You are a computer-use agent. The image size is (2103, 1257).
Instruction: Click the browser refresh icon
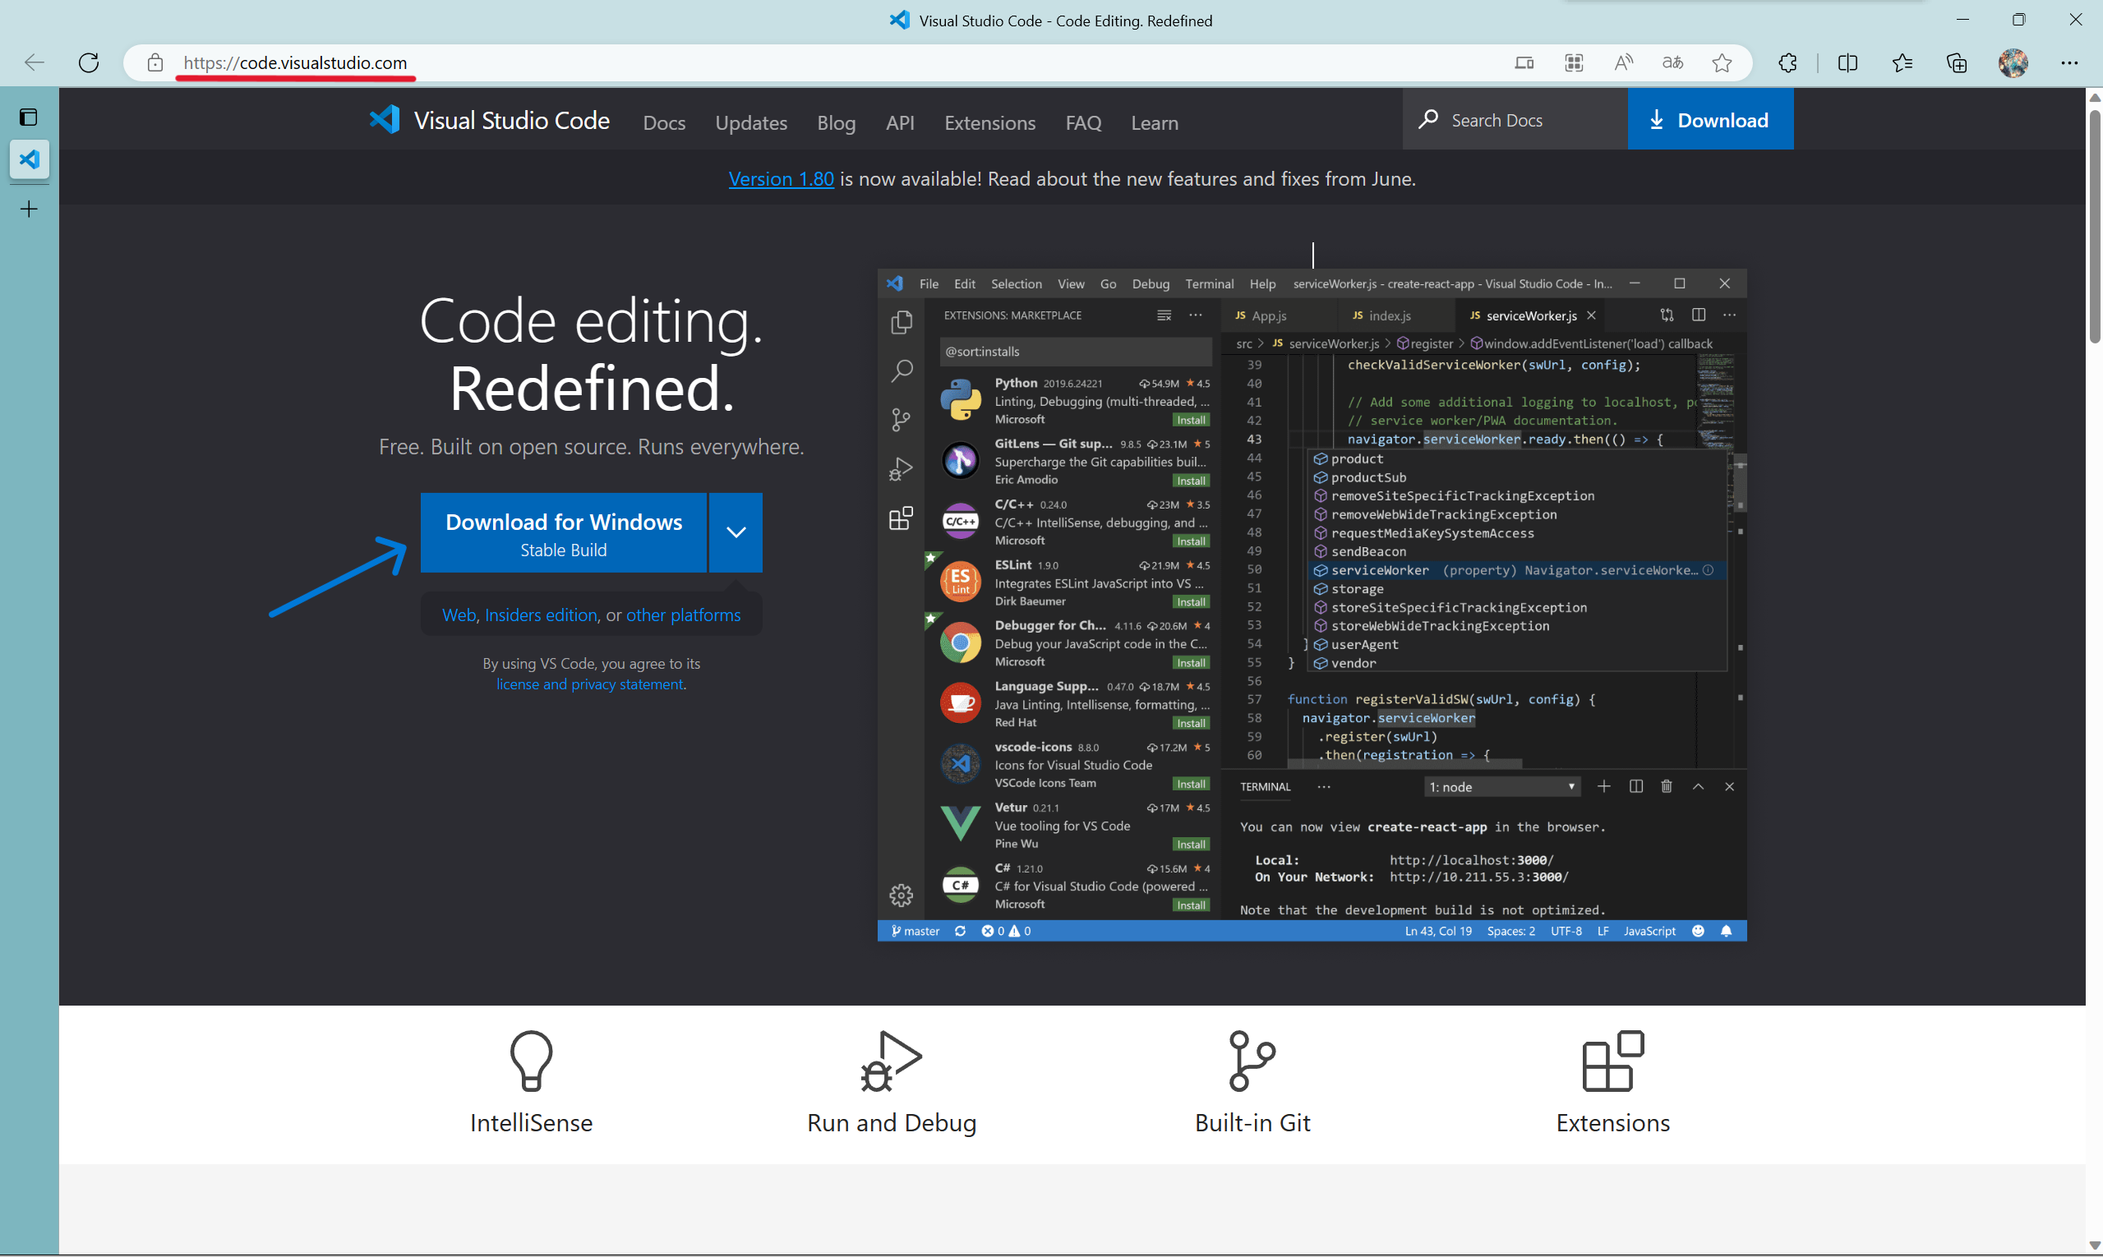[x=89, y=62]
